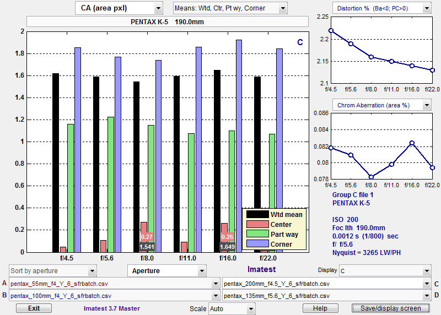Click the Help button
This screenshot has height=315, width=441.
(x=320, y=308)
